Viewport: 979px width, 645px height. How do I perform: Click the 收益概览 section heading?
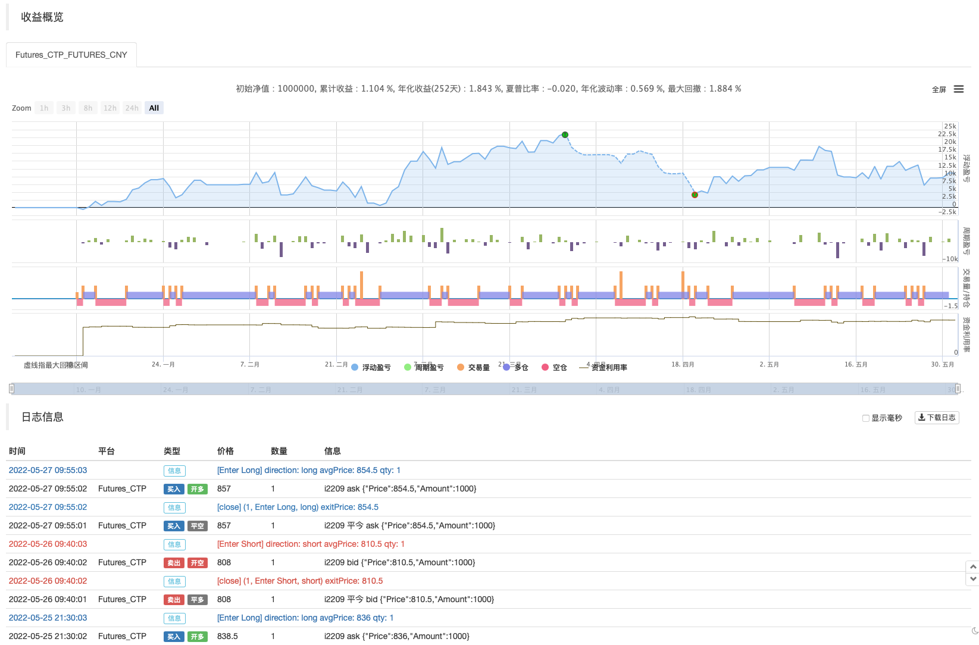click(x=42, y=17)
